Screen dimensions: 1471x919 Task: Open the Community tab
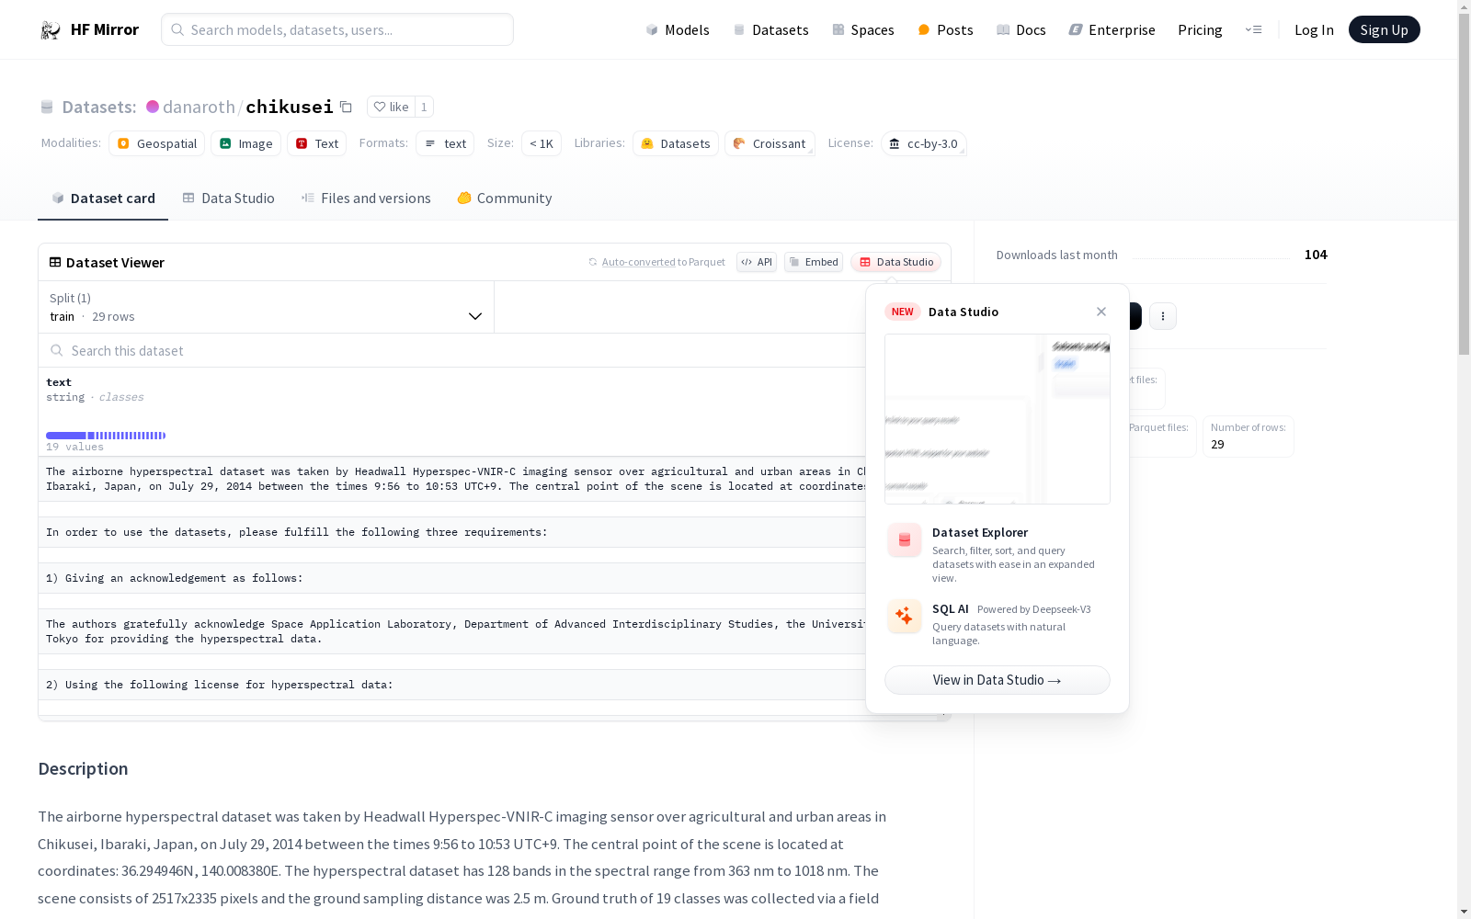point(505,198)
